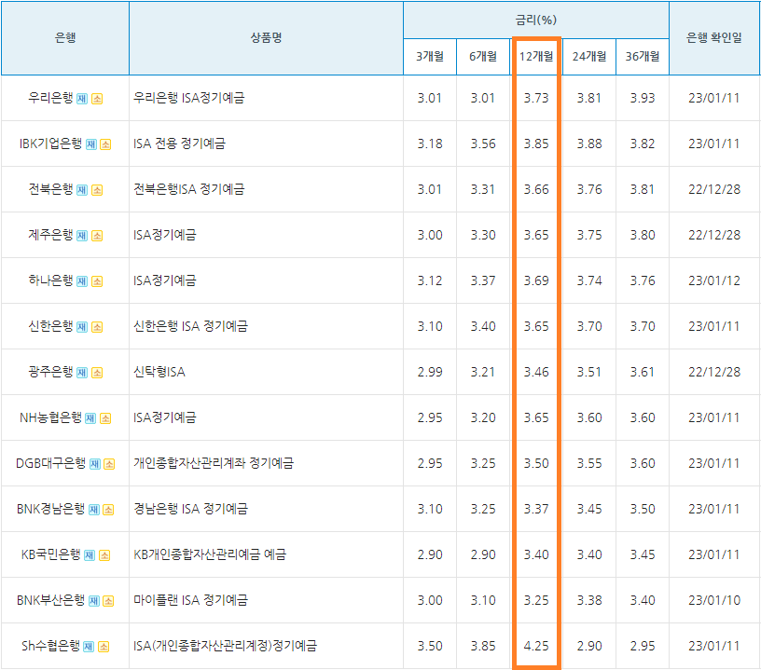
Task: Select the blue 재 icon next to 제주은행
Action: (82, 236)
